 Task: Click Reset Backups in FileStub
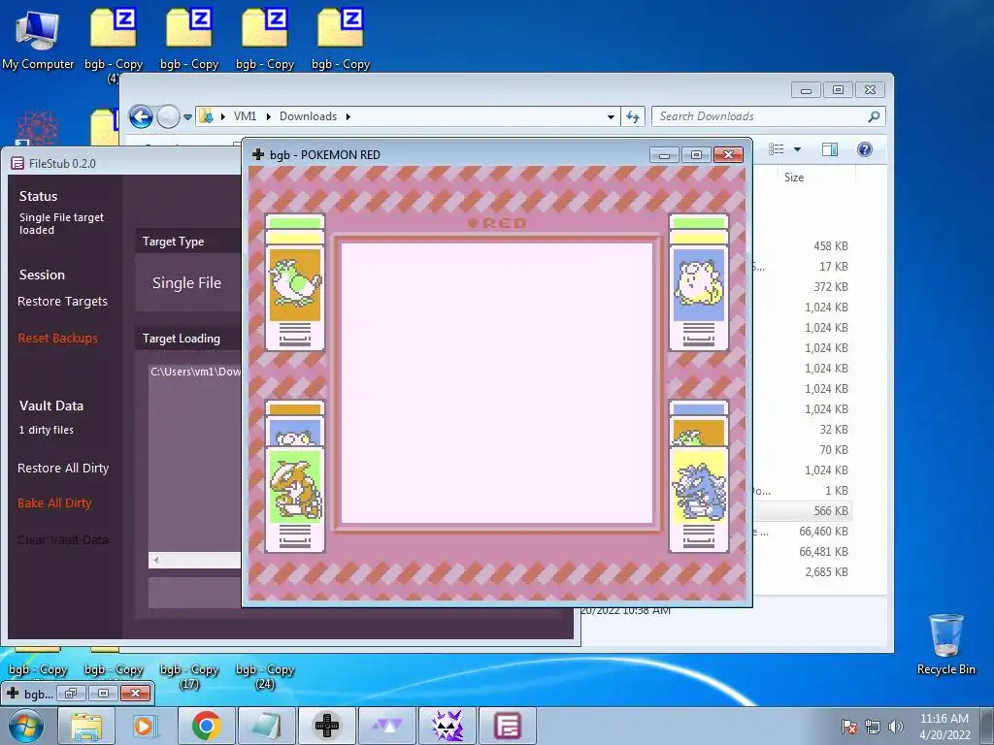pyautogui.click(x=57, y=339)
